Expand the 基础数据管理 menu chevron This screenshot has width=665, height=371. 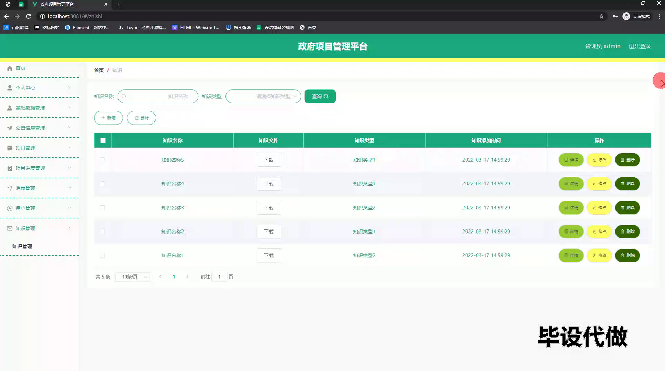point(70,107)
